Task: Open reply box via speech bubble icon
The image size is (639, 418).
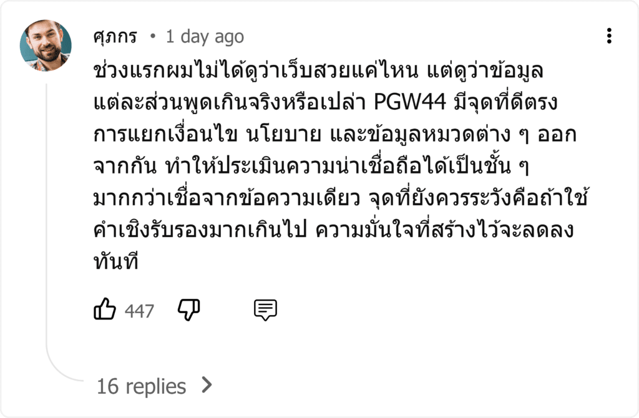Action: 265,309
